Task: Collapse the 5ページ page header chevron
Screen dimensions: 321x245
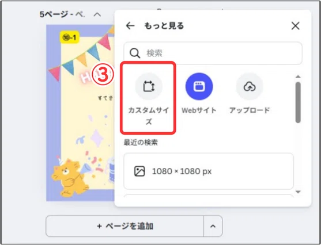Action: [x=97, y=15]
